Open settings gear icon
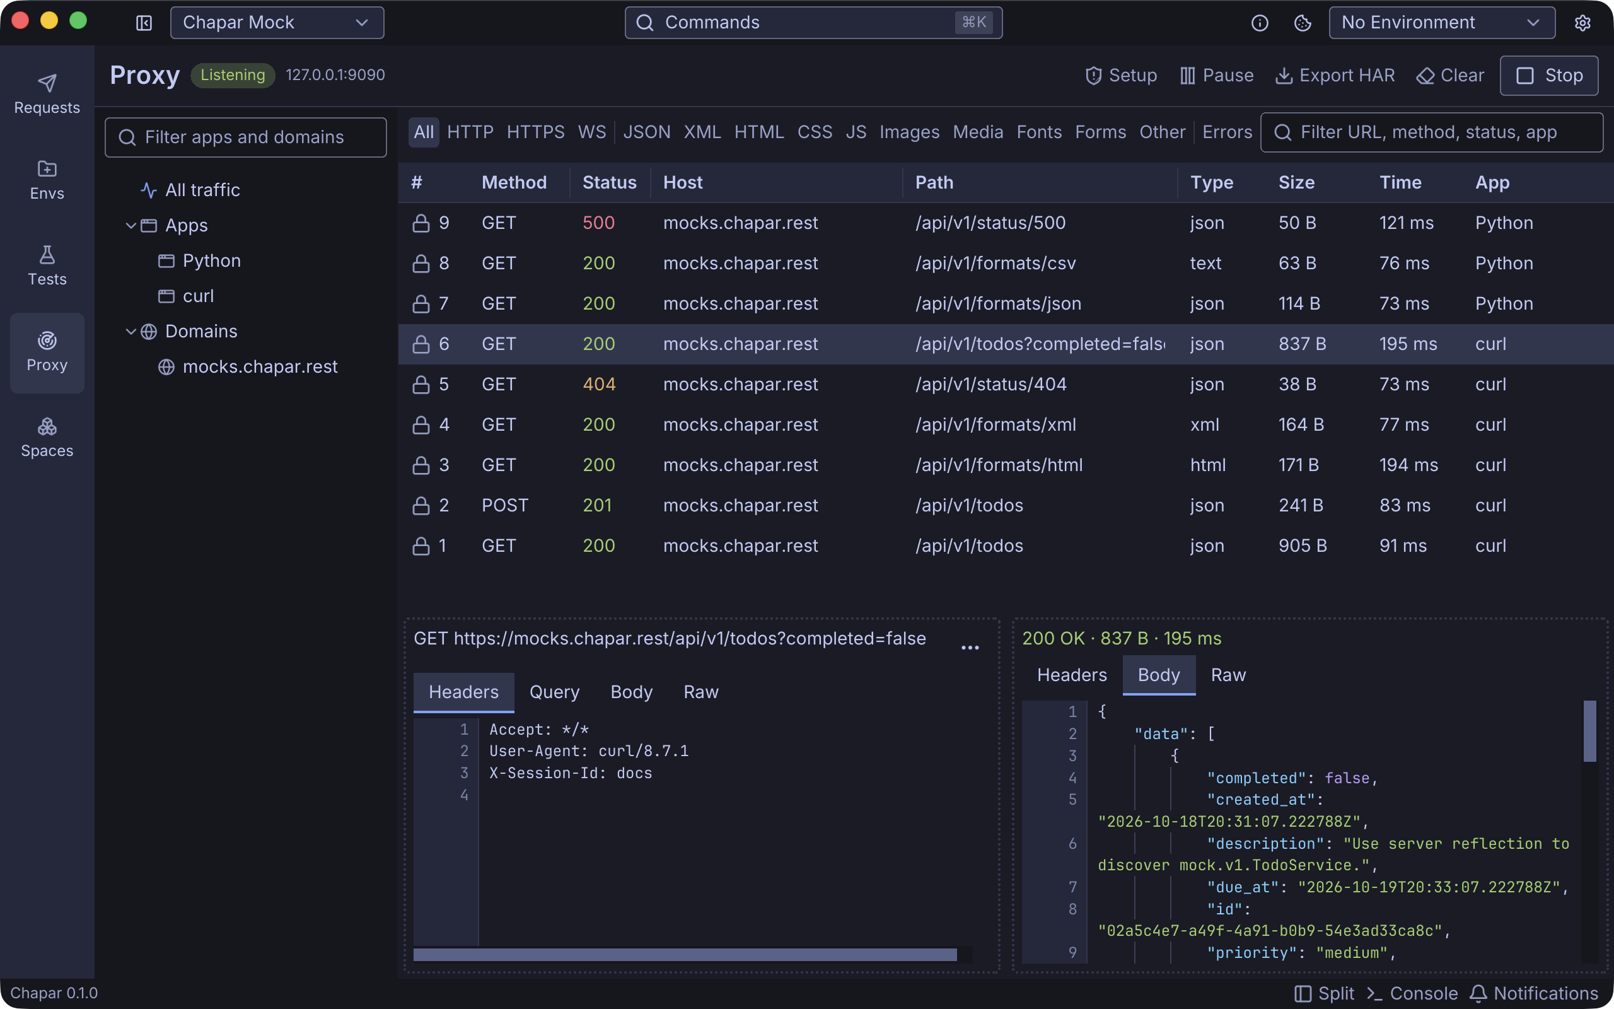 click(x=1582, y=23)
